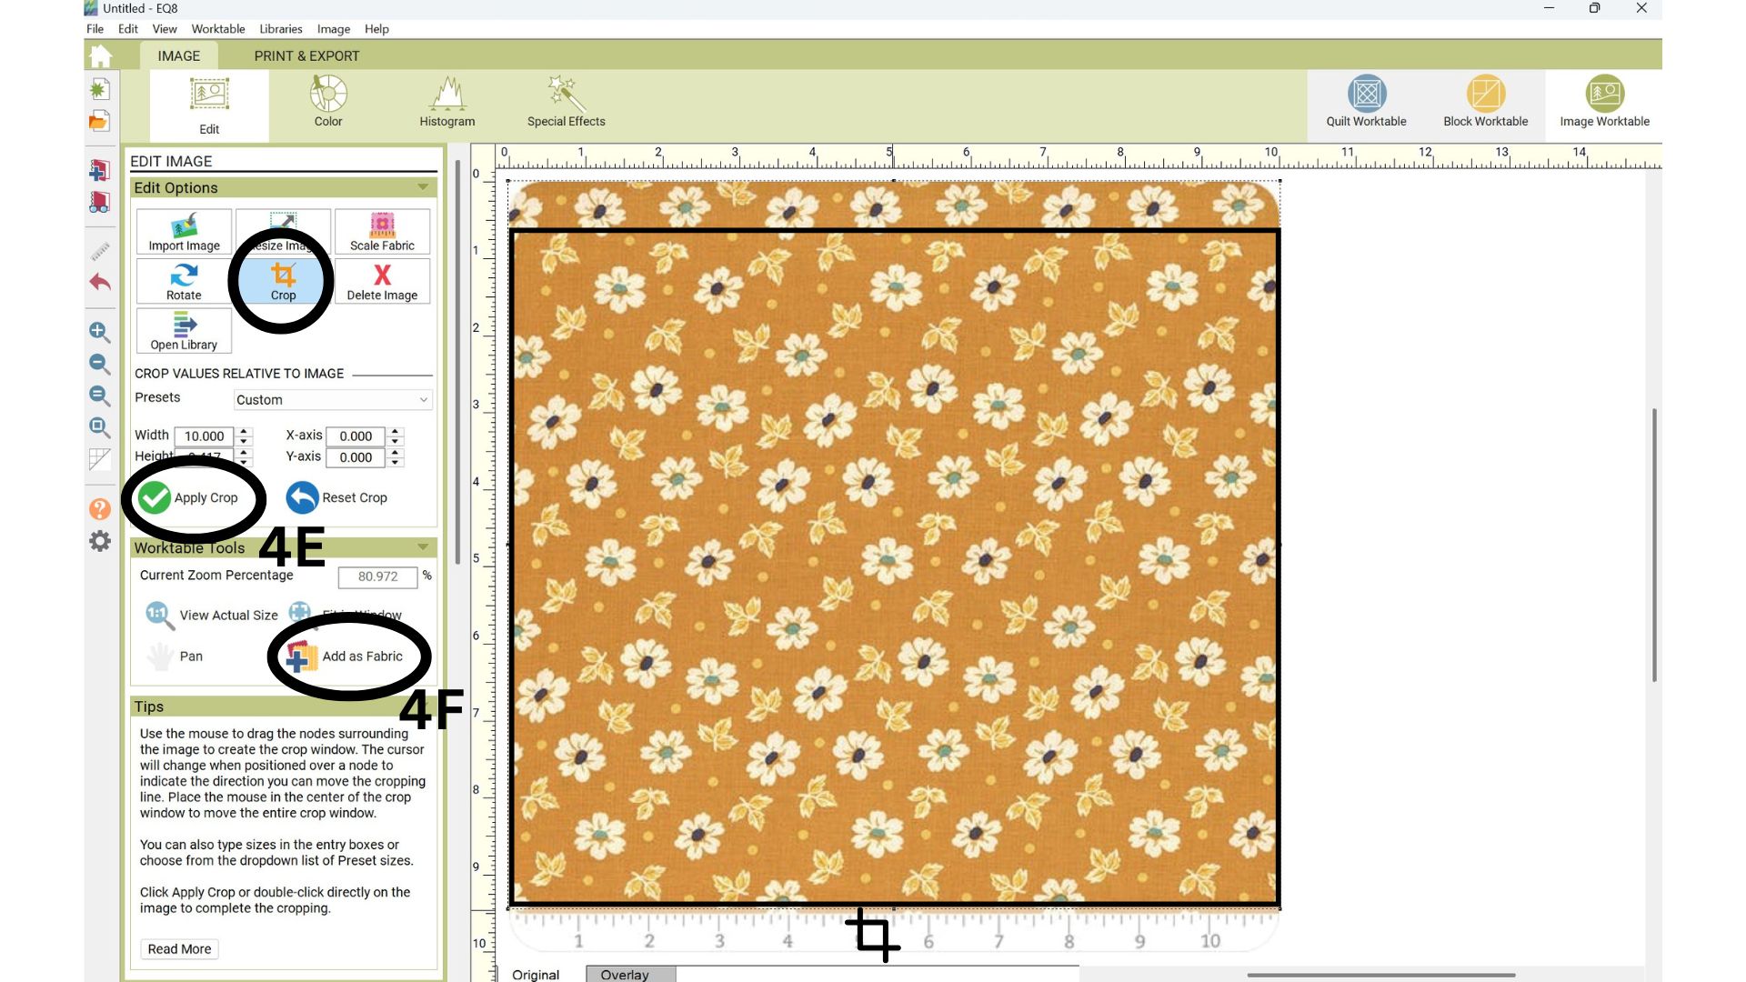Open the Scale Fabric tool
Screen dimensions: 1746x982
[382, 232]
